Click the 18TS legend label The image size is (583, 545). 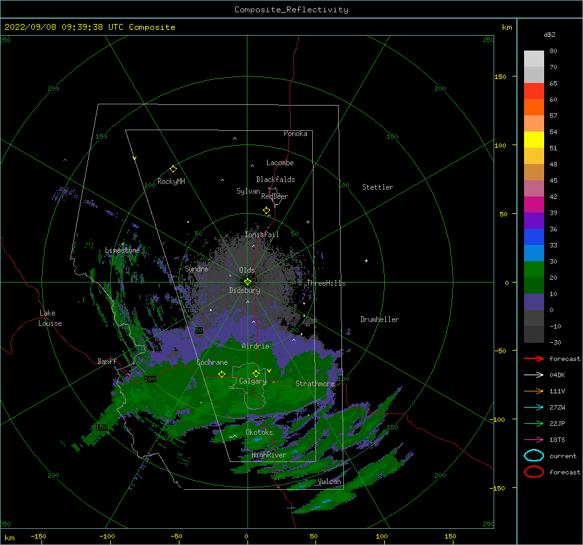(x=557, y=440)
